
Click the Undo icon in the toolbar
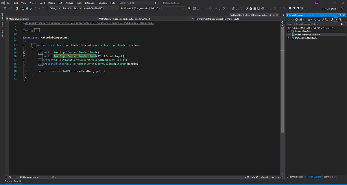36,8
